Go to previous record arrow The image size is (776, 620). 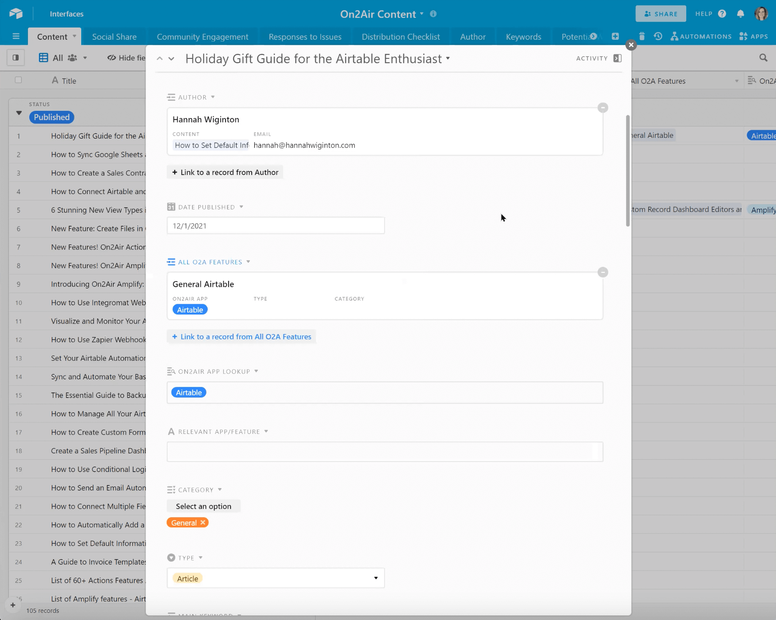(x=160, y=59)
